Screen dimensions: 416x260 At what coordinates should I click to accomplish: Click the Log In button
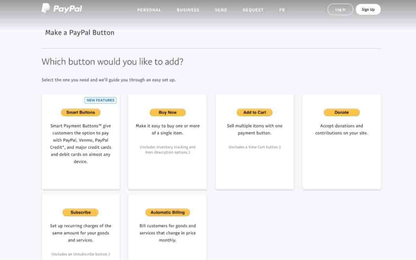340,10
